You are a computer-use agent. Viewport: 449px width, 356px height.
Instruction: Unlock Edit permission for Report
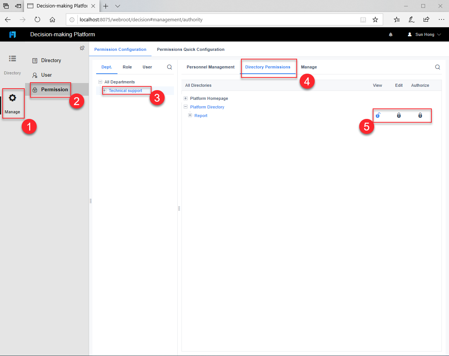[398, 116]
